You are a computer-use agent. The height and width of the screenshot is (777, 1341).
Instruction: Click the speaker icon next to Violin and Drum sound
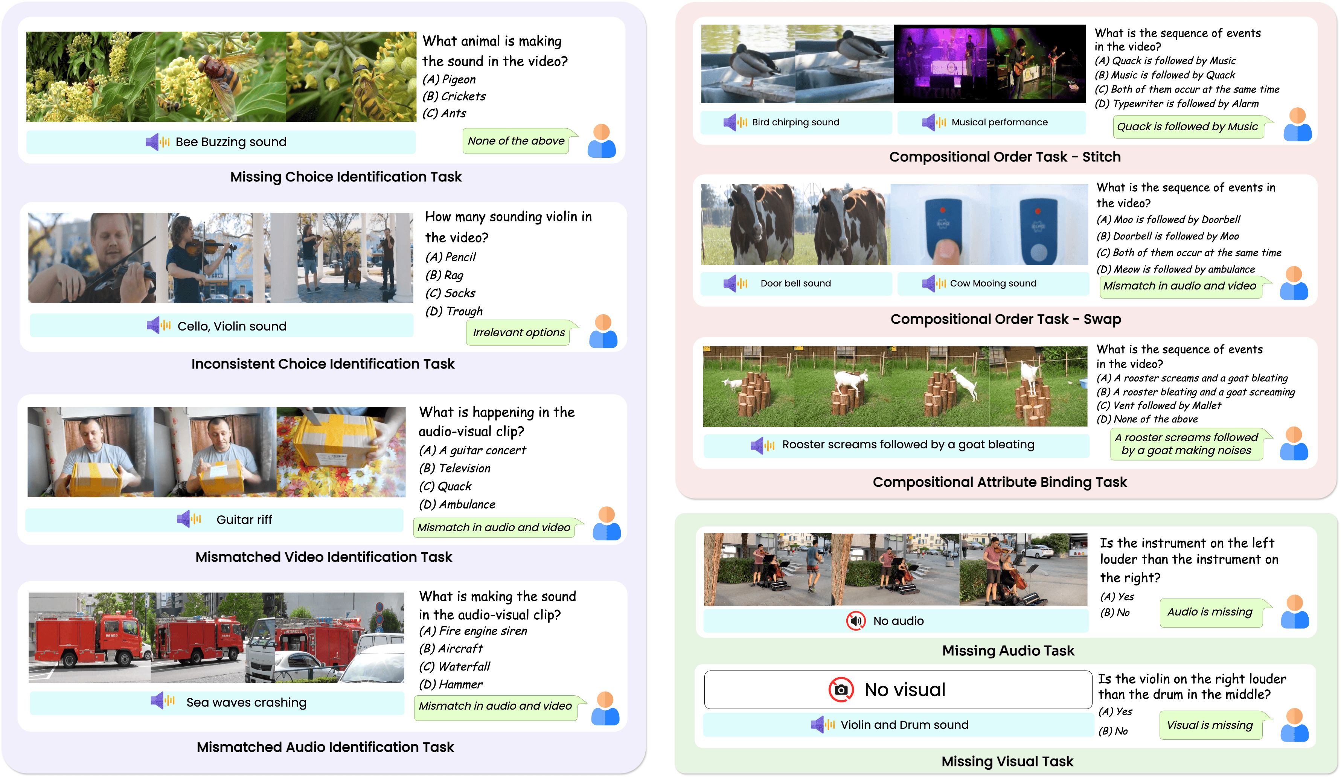click(823, 724)
